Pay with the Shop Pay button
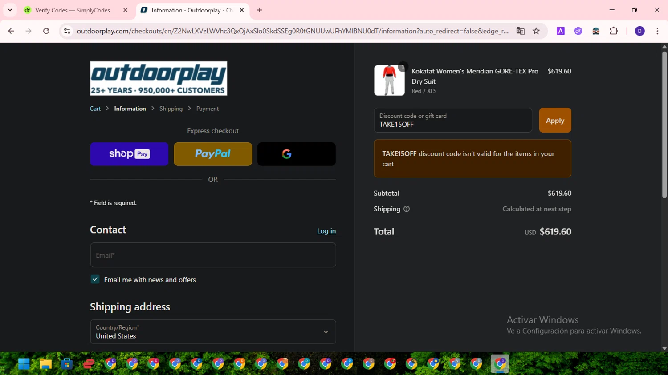 [129, 154]
